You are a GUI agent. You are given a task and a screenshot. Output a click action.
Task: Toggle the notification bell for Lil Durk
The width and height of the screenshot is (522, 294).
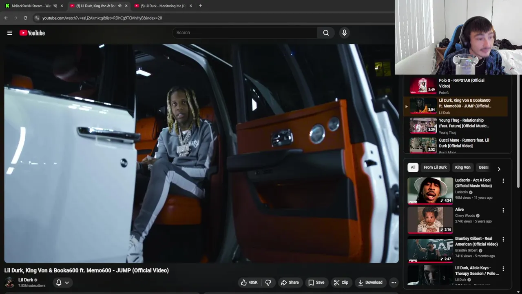59,283
